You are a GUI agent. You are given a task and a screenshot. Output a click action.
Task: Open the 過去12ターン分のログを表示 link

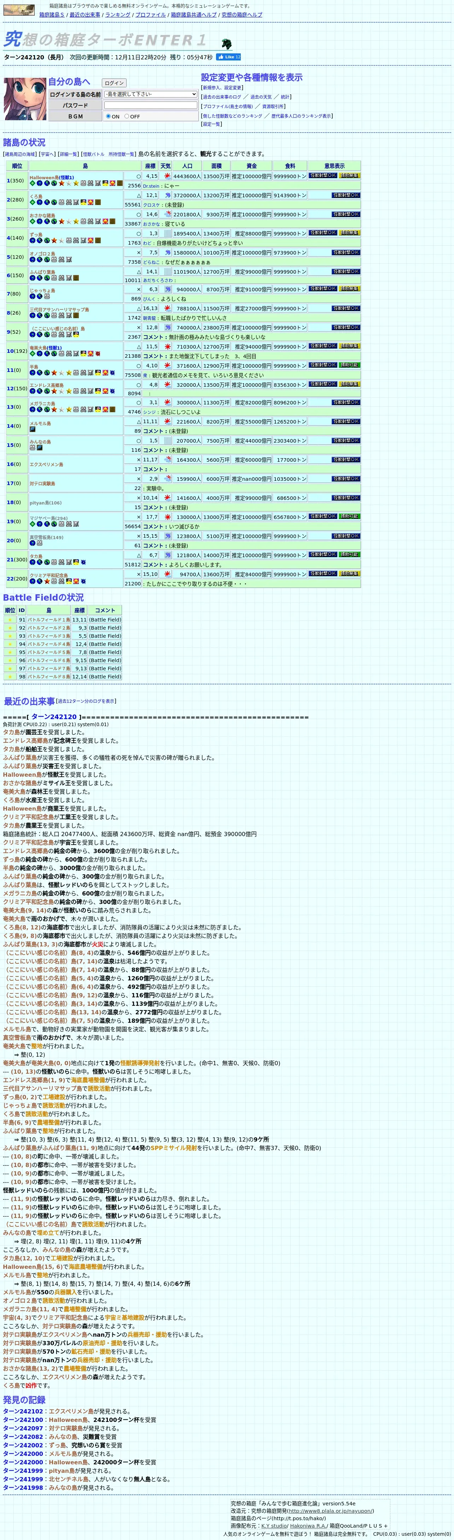click(86, 701)
